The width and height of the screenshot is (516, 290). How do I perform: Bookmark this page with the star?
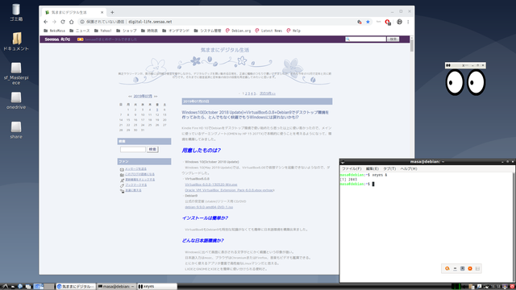(368, 22)
